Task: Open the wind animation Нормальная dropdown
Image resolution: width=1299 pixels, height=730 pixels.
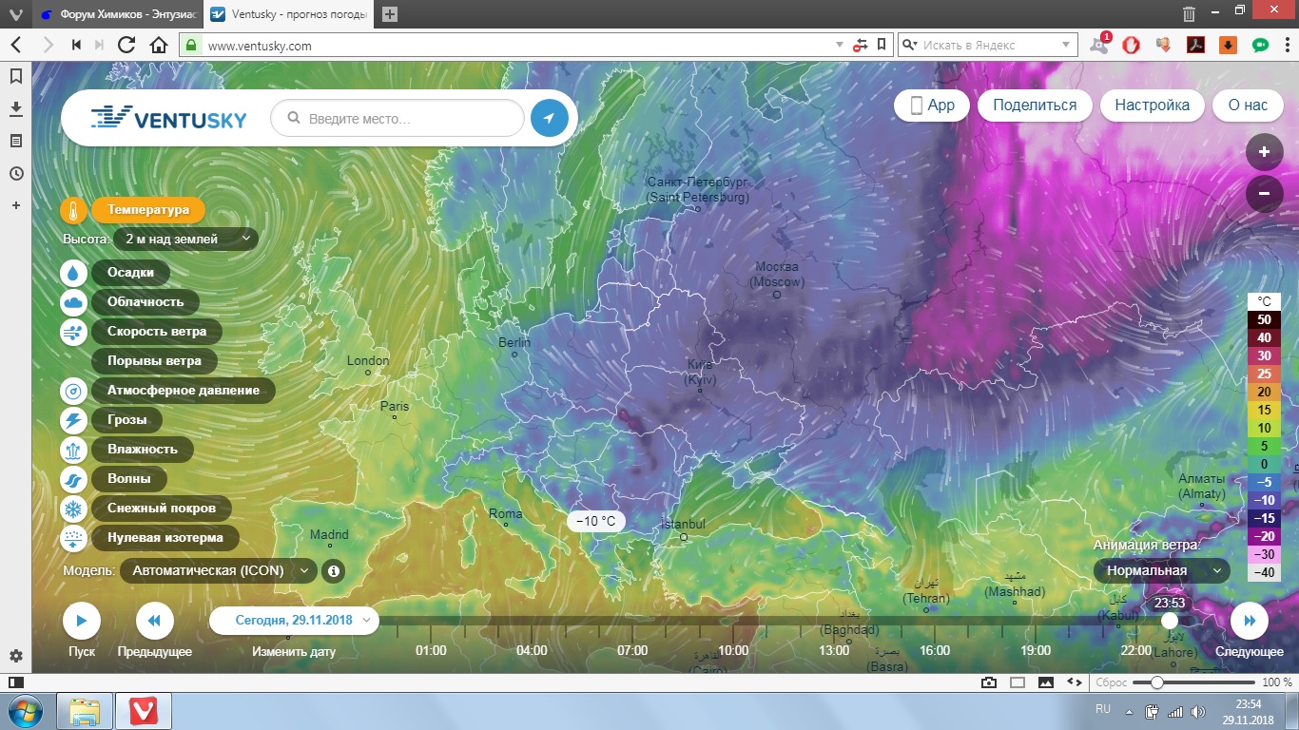Action: coord(1160,571)
